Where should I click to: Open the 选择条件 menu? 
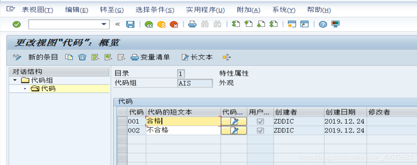pyautogui.click(x=155, y=10)
